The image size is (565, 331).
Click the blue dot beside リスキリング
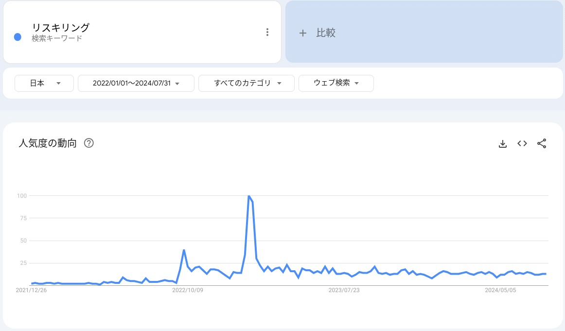pos(18,37)
